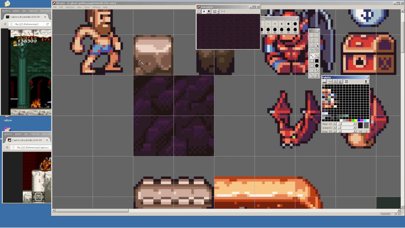Select the curve line tool
405x228 pixels.
[312, 75]
